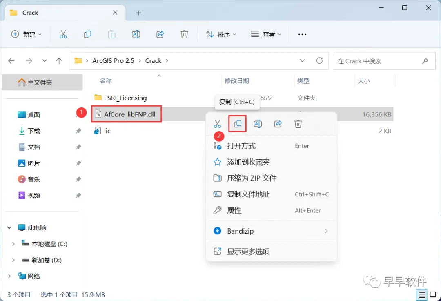This screenshot has height=301, width=441.
Task: Choose 复制文件地址 from the context menu
Action: 272,194
